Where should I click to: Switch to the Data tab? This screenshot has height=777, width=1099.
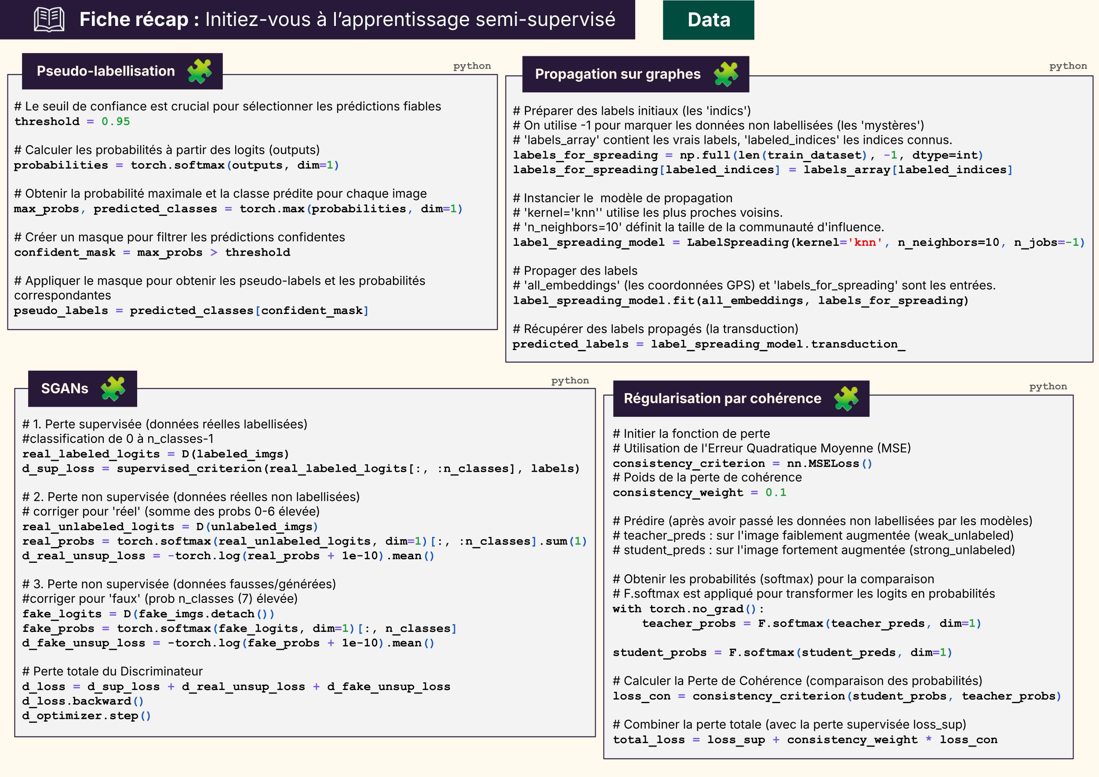(708, 20)
